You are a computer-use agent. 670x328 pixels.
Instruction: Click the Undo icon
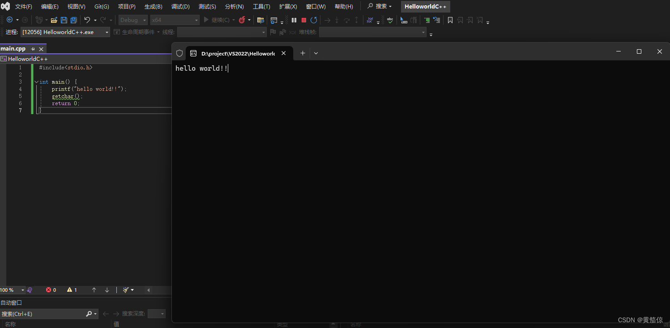pyautogui.click(x=87, y=20)
